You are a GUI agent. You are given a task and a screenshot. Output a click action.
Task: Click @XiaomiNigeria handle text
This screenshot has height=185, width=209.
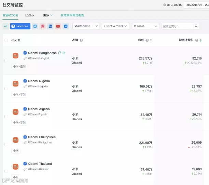pos(38,87)
